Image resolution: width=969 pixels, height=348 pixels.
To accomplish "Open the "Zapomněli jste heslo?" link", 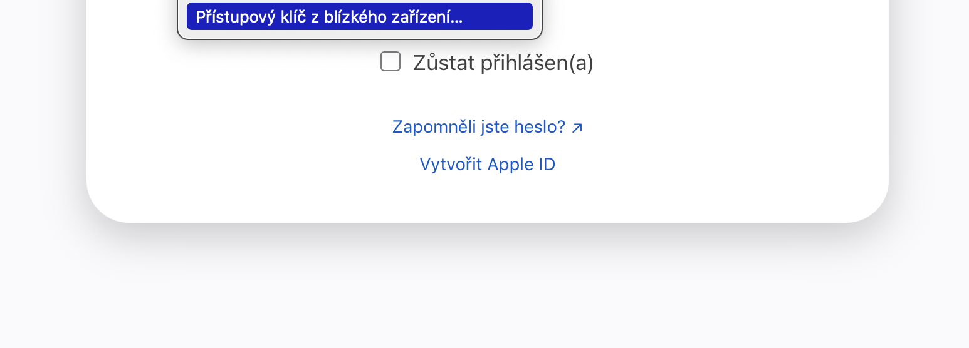I will tap(479, 127).
